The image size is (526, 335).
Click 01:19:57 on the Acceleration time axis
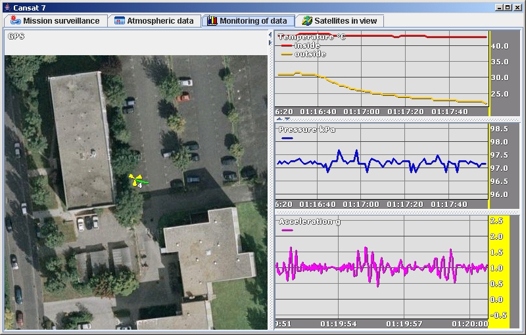(x=404, y=324)
